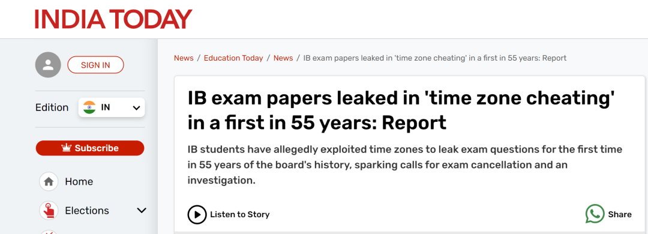
Task: Open the Education Today breadcrumb link
Action: coord(233,58)
